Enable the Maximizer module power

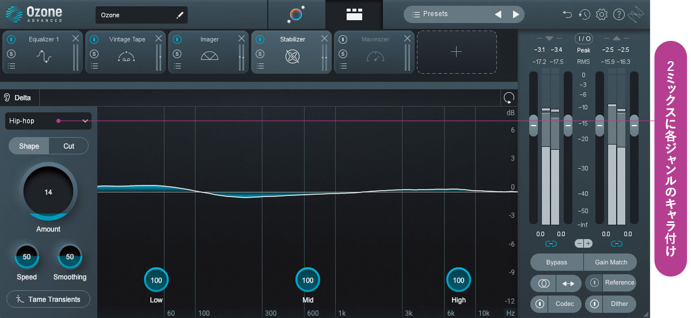(343, 40)
